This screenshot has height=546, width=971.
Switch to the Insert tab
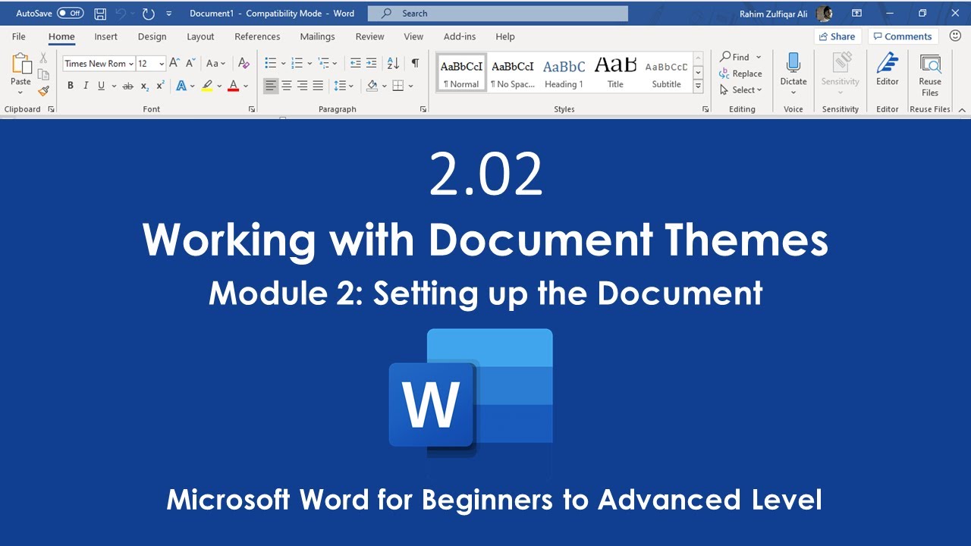click(105, 36)
